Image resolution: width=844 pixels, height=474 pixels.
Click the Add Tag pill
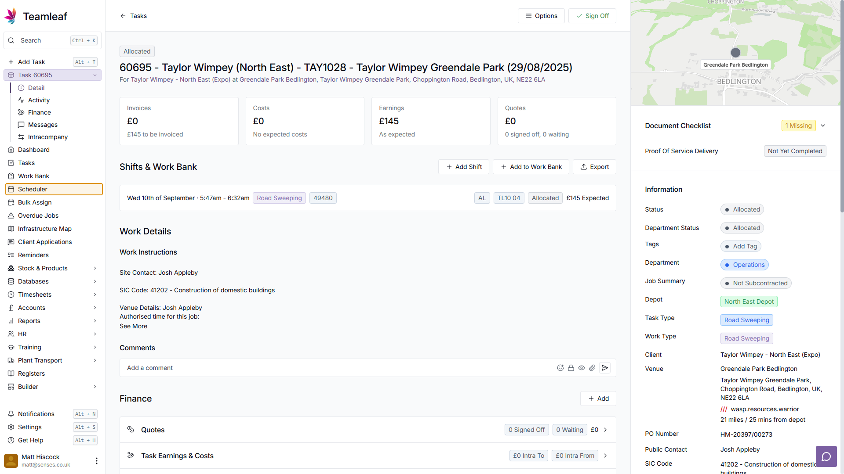point(741,246)
